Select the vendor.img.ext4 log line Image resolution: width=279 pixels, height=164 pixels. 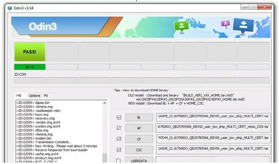[39, 122]
